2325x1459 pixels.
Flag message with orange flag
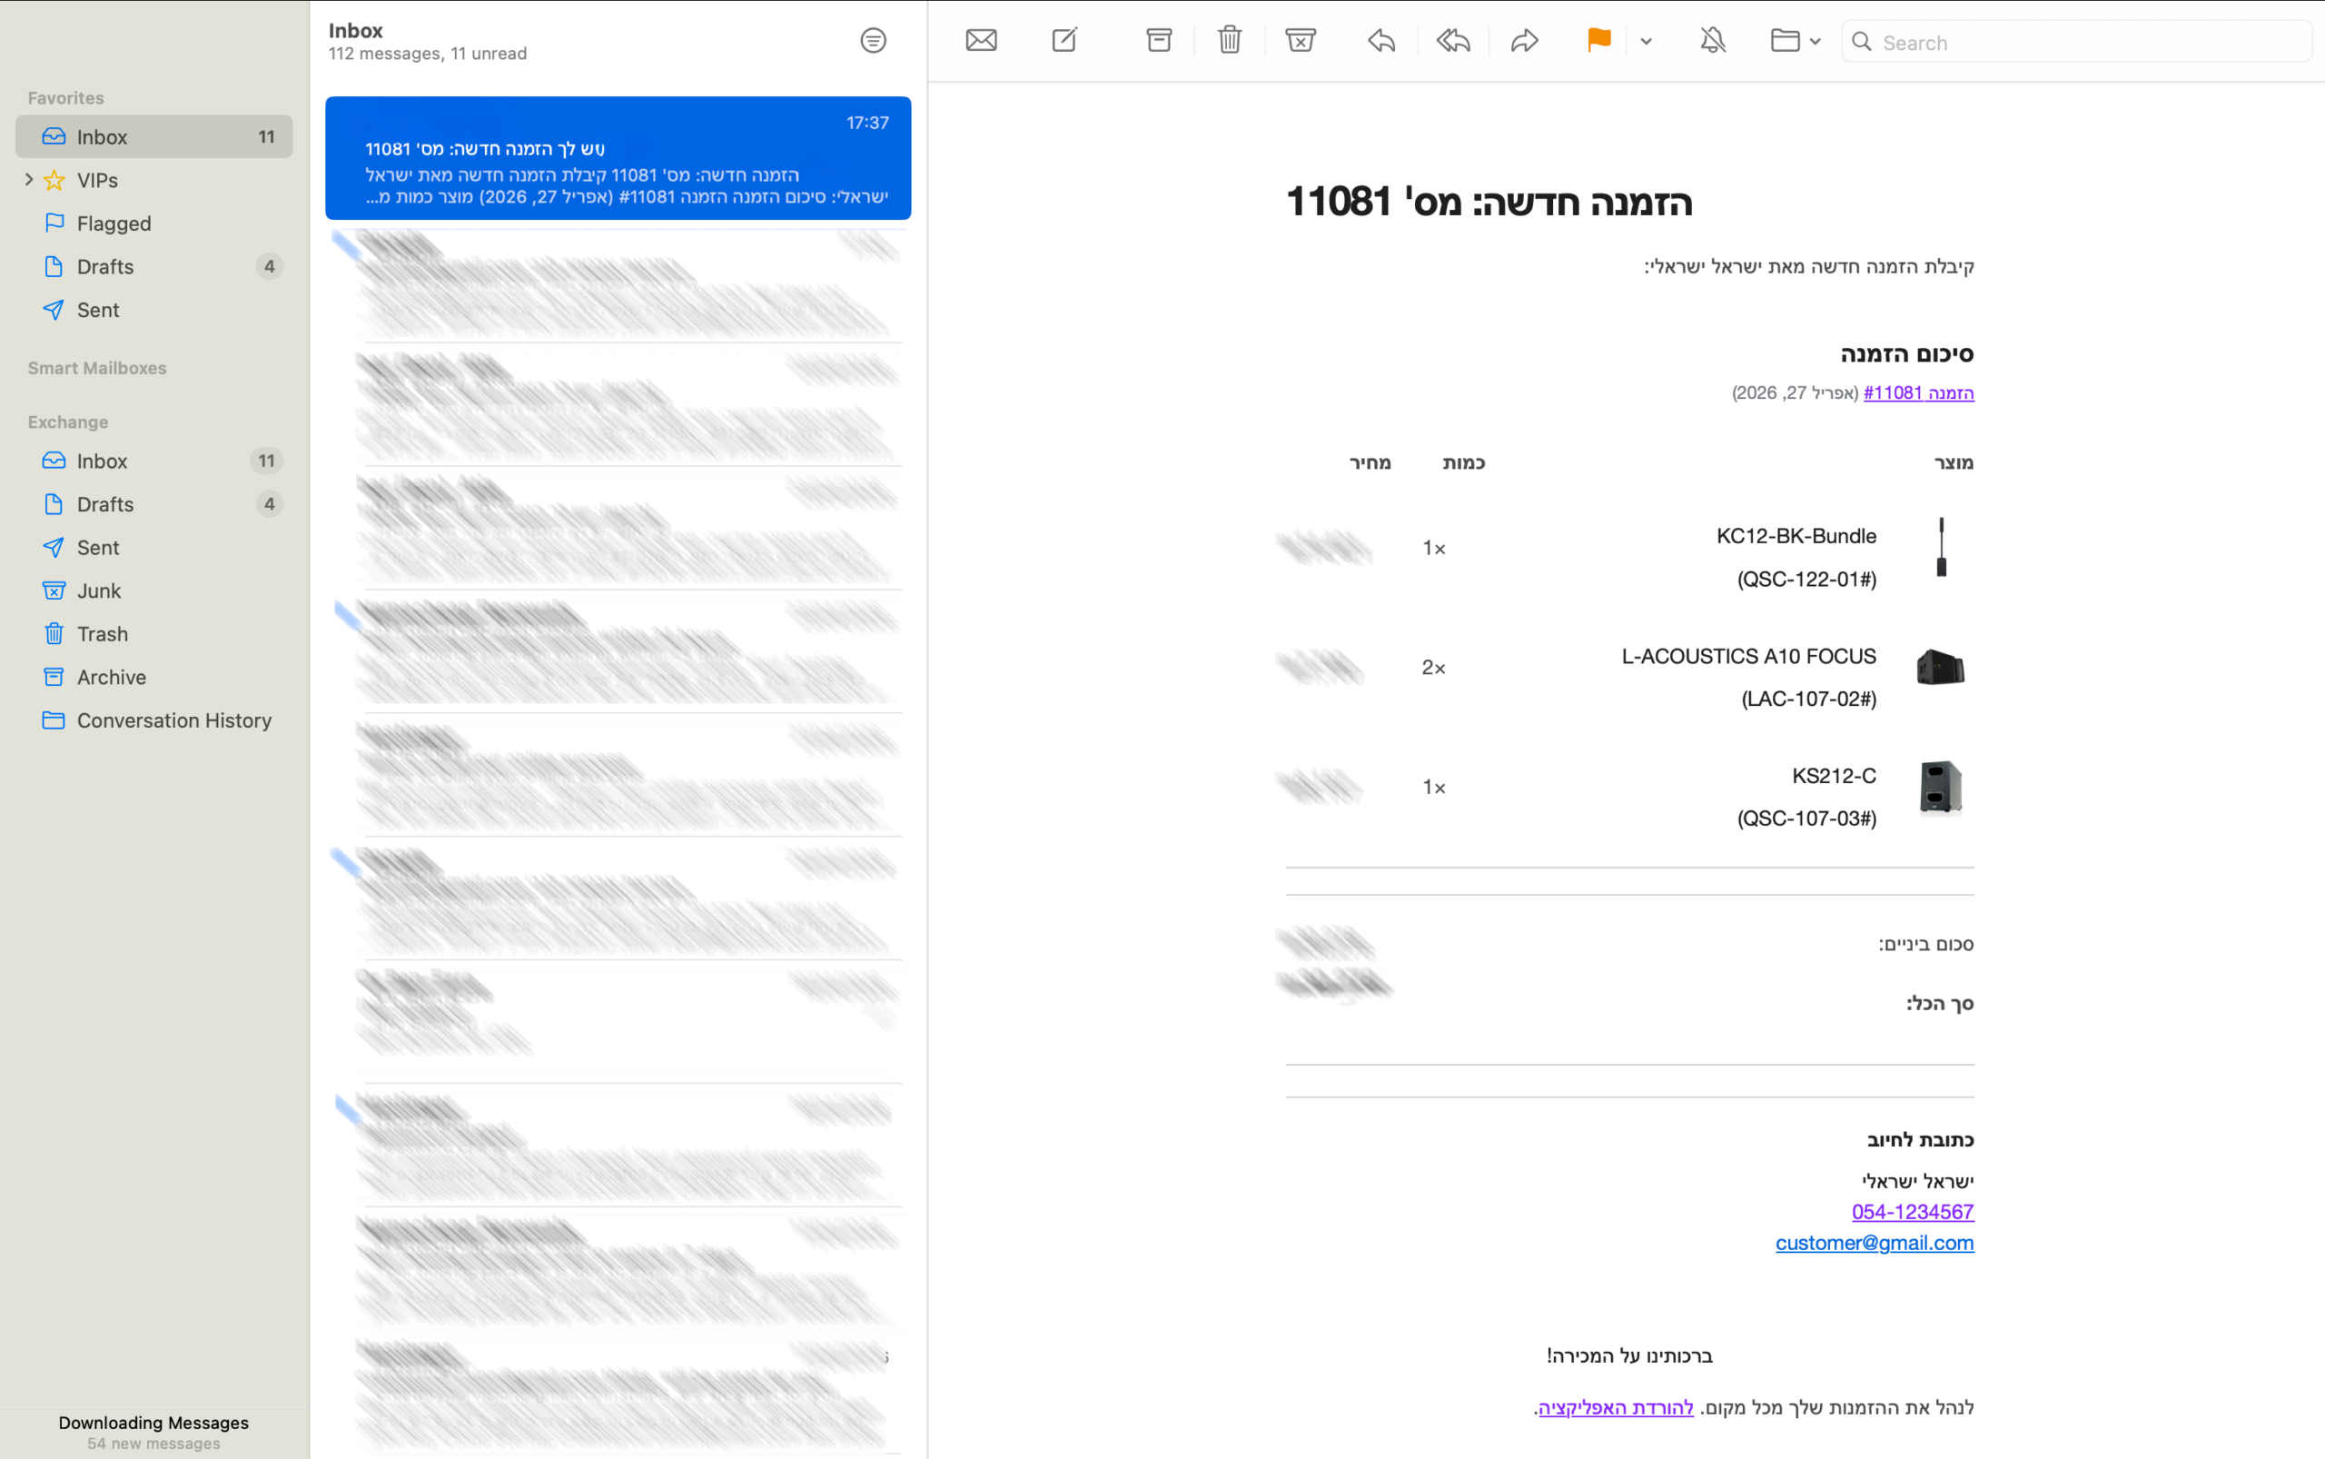coord(1598,41)
